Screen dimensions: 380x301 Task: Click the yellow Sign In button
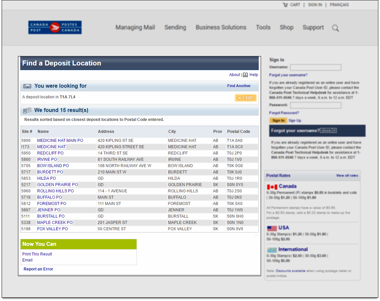coord(278,121)
